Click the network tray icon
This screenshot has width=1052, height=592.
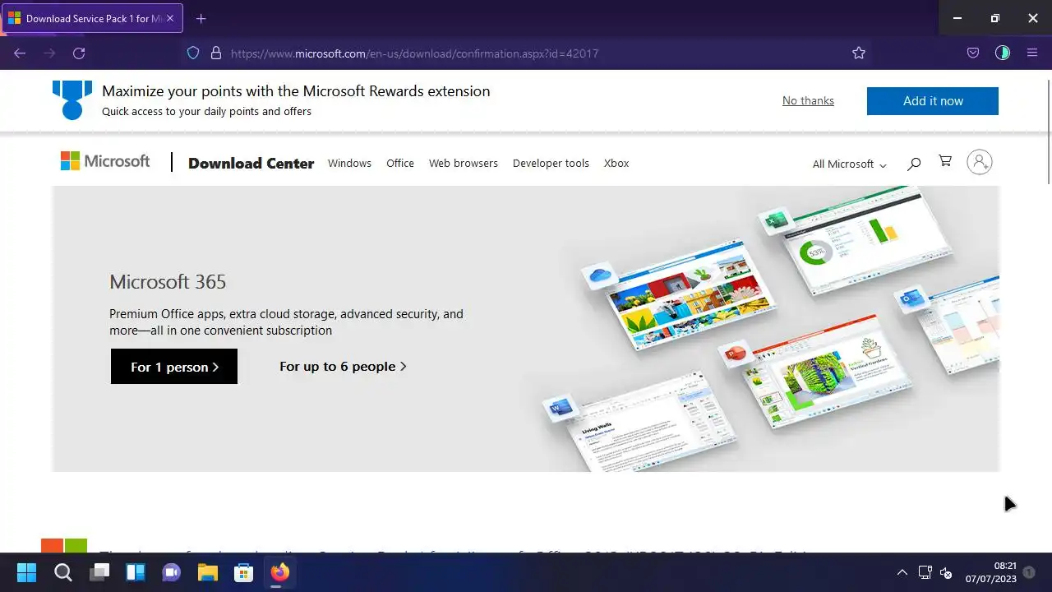[x=925, y=573]
